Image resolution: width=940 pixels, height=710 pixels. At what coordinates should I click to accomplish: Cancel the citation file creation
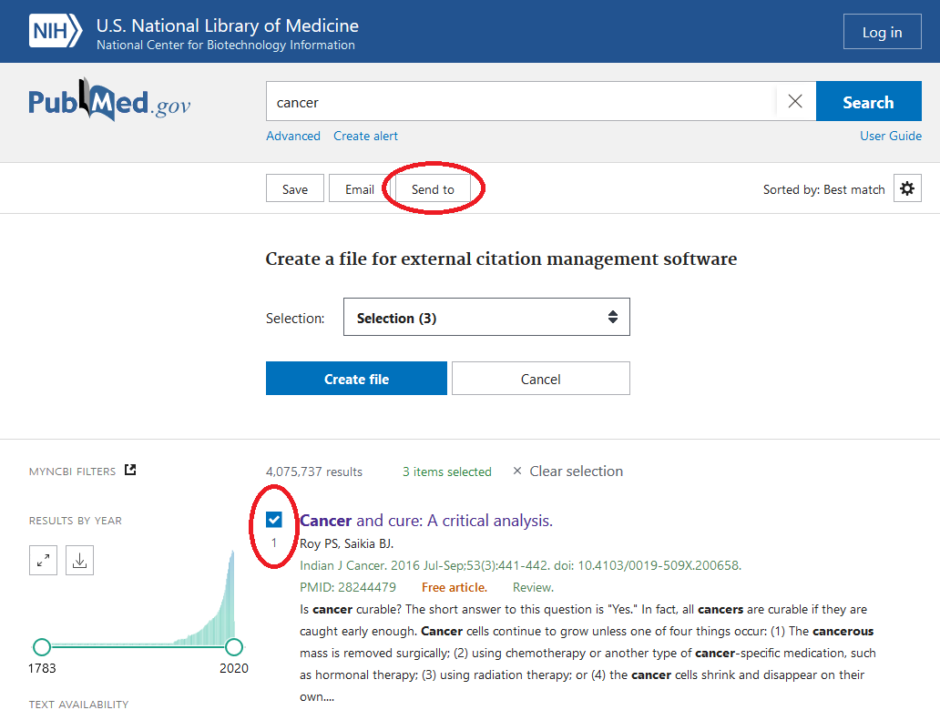[540, 378]
